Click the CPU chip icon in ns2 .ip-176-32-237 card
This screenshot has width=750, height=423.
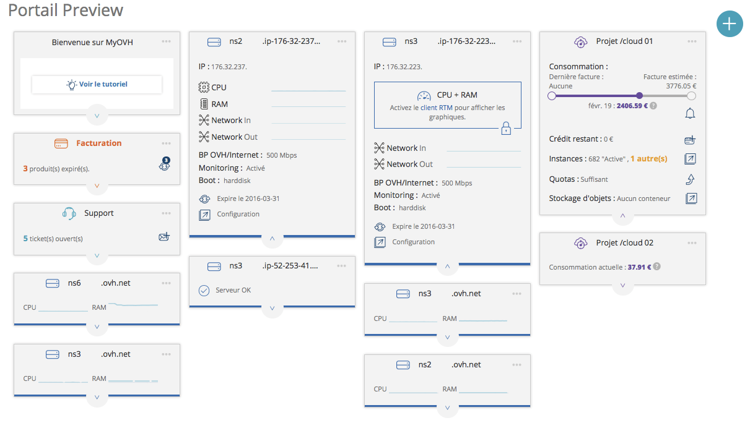coord(204,88)
